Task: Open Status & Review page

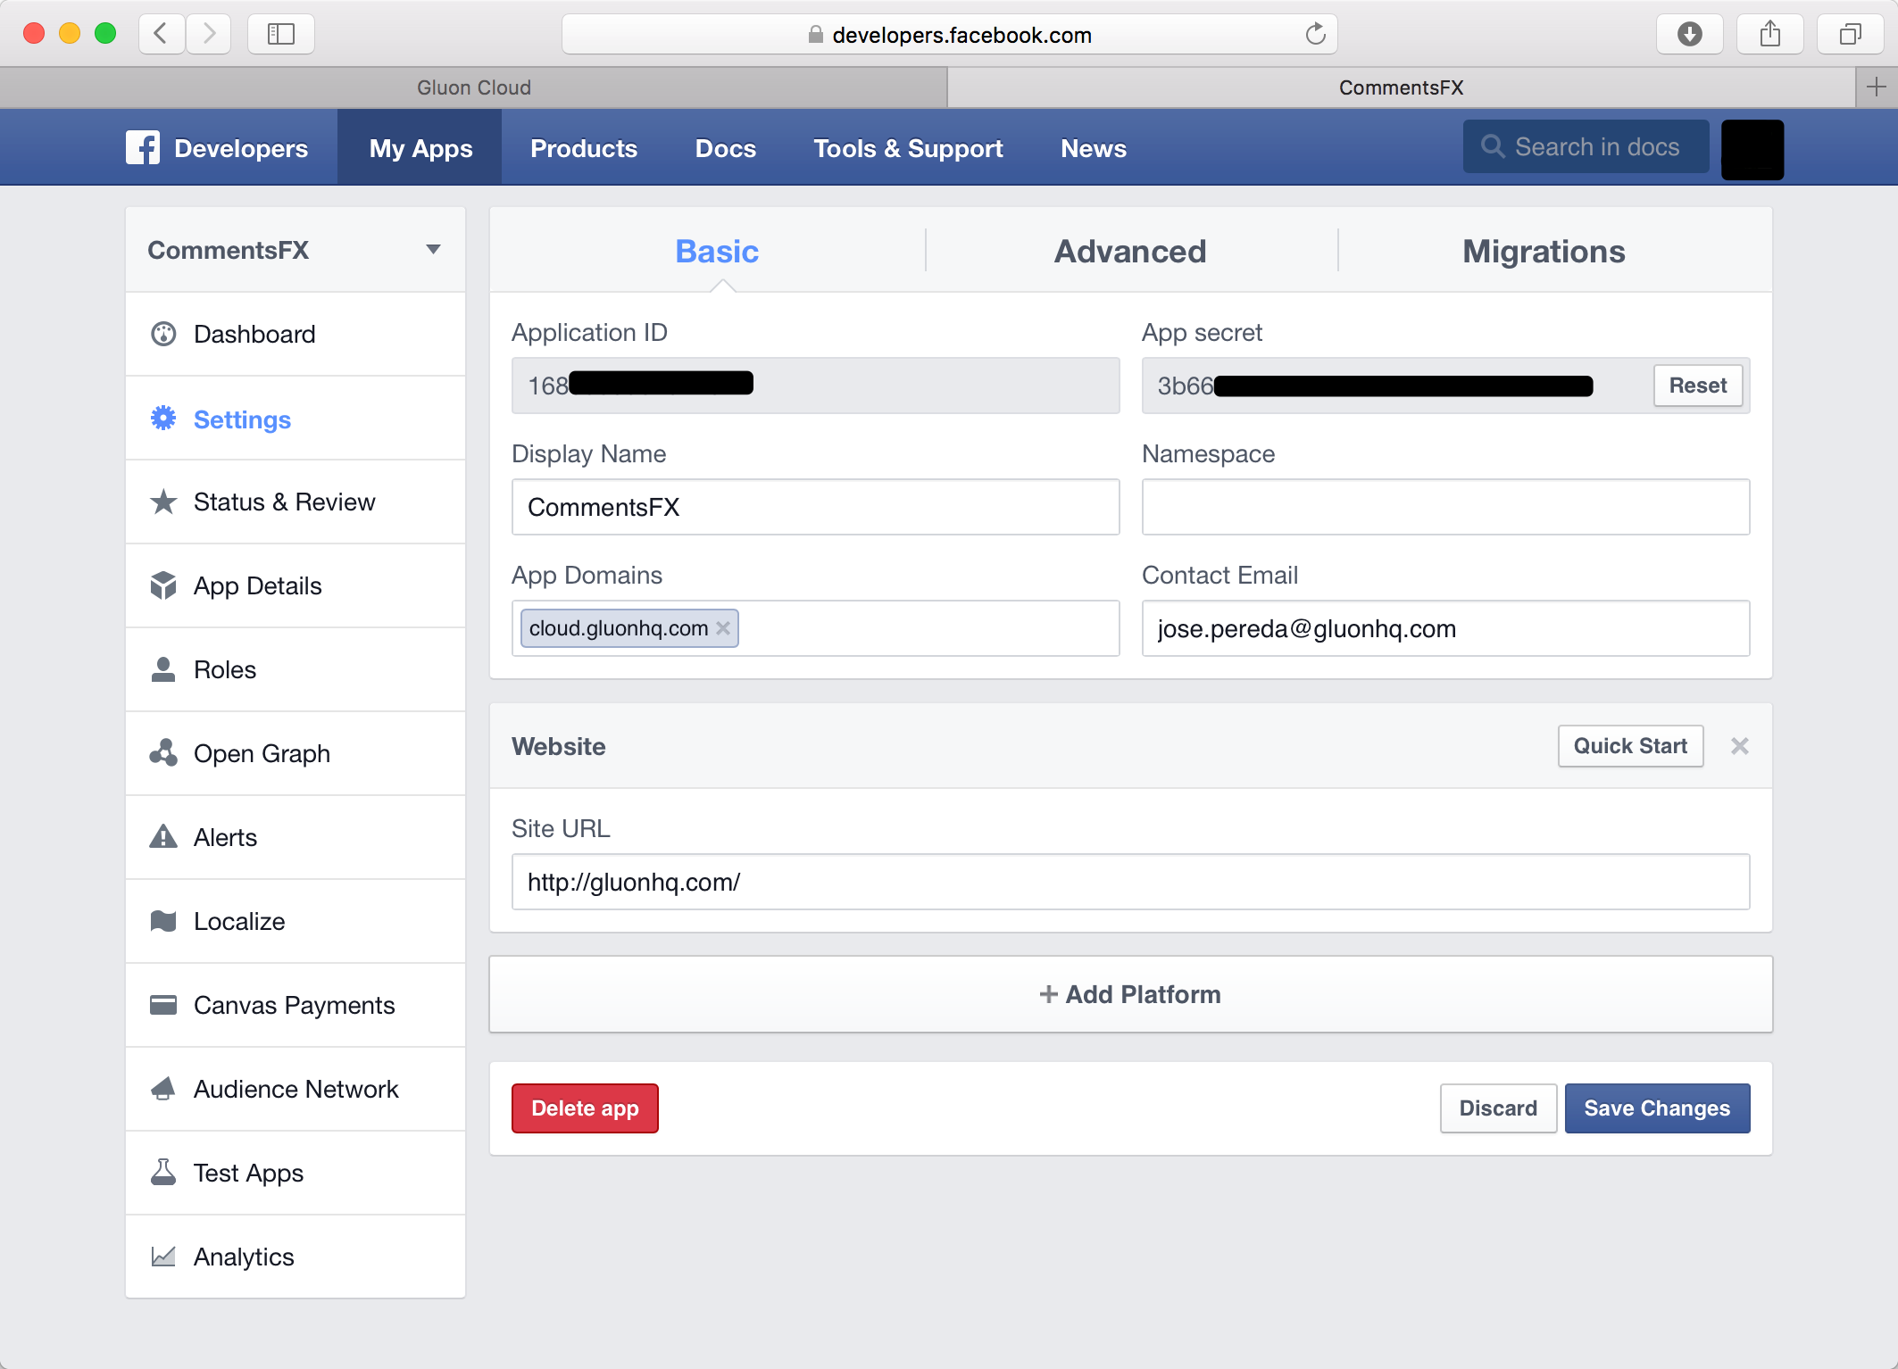Action: tap(296, 502)
